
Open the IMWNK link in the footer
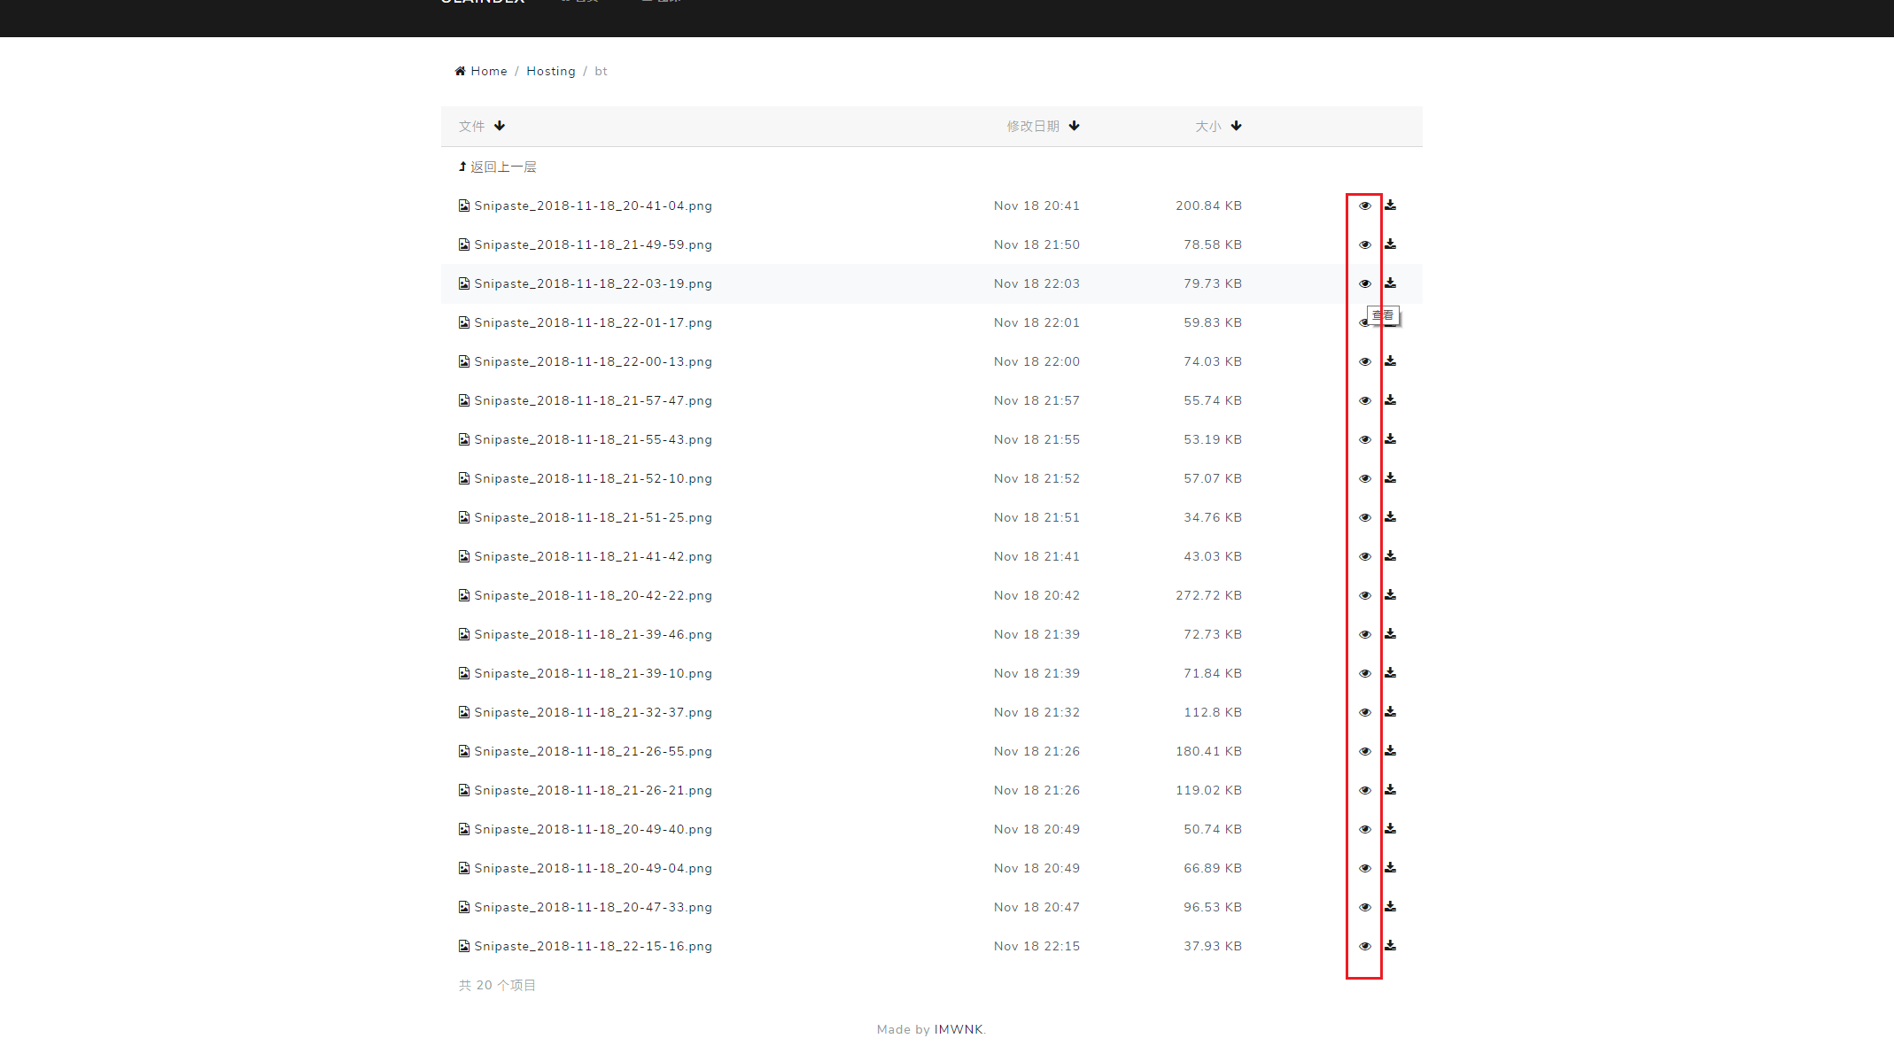coord(959,1029)
